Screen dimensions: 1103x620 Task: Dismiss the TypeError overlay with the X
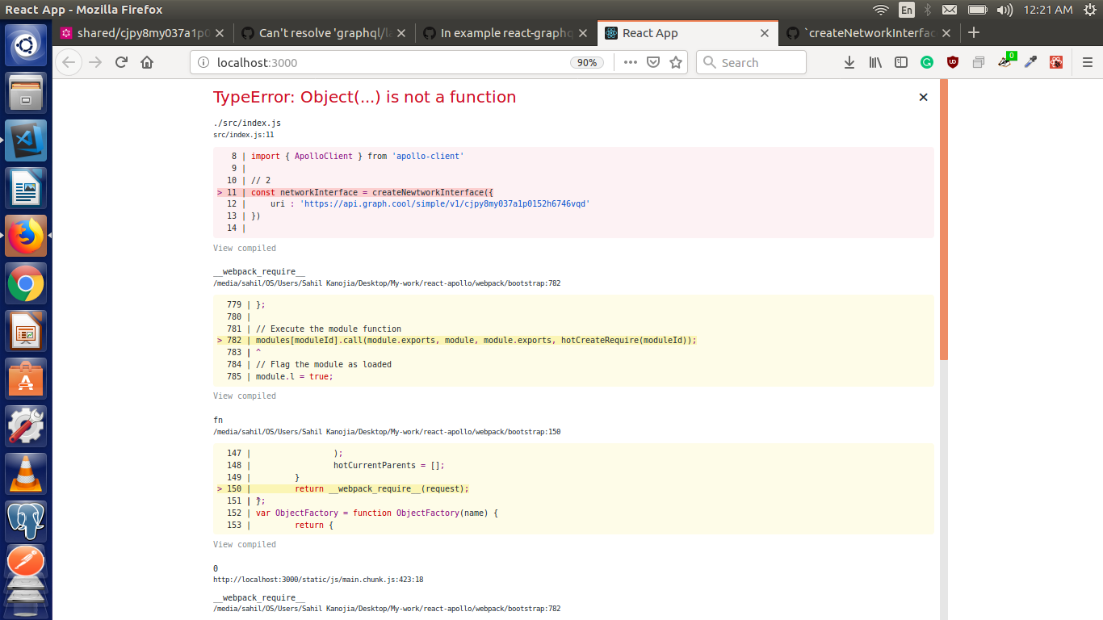click(923, 97)
